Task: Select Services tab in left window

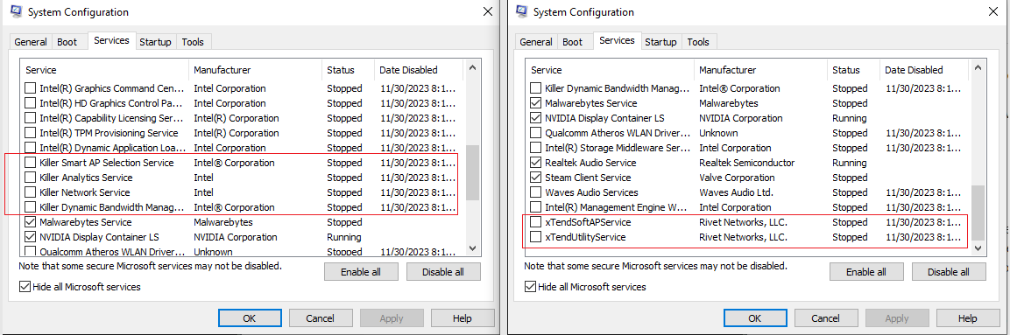Action: 111,40
